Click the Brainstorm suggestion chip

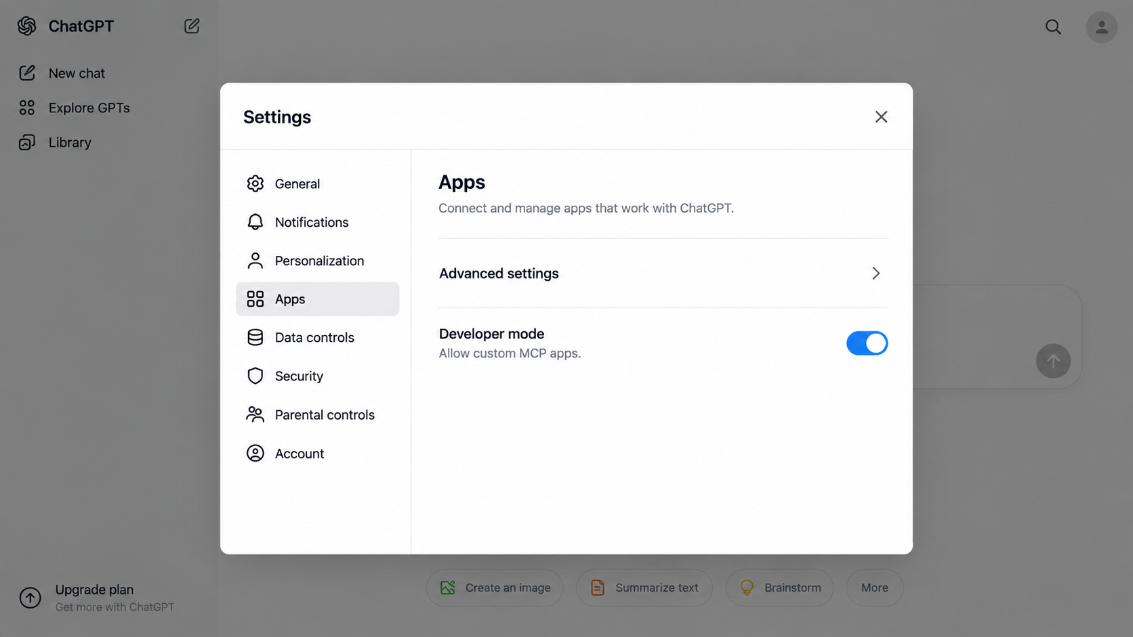point(780,588)
